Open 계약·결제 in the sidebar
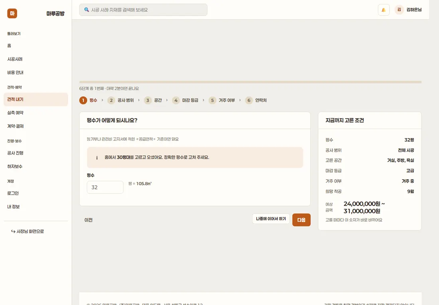 coord(36,126)
